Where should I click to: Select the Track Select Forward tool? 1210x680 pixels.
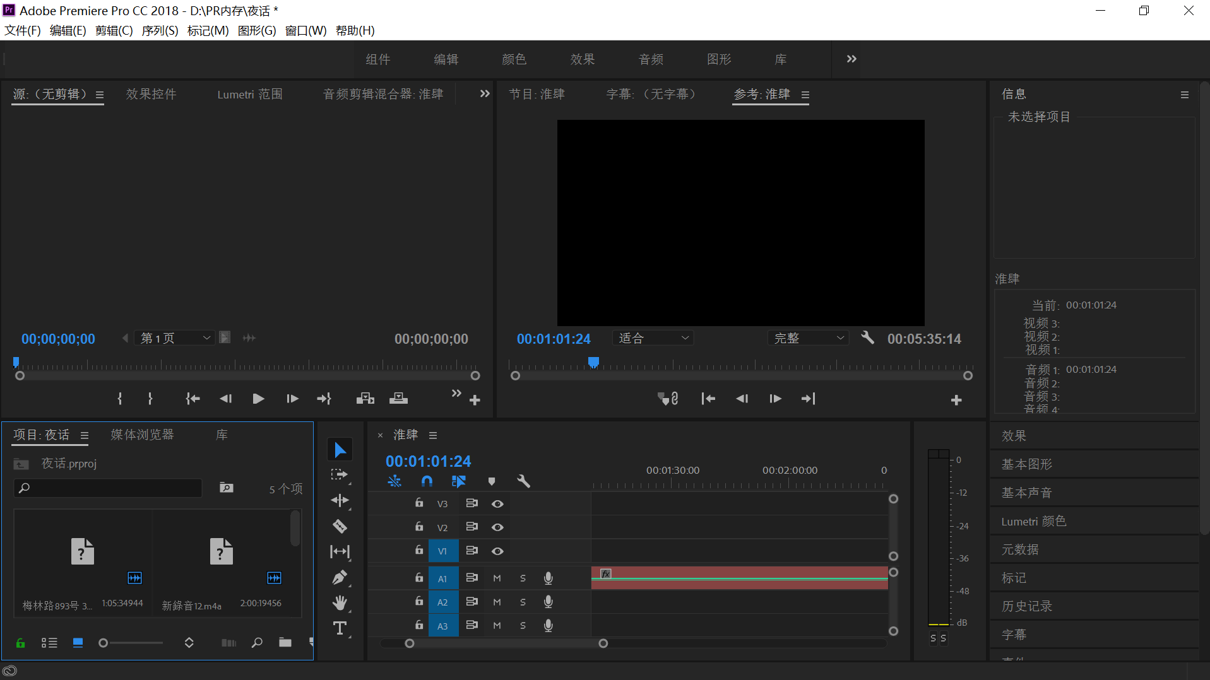click(340, 475)
